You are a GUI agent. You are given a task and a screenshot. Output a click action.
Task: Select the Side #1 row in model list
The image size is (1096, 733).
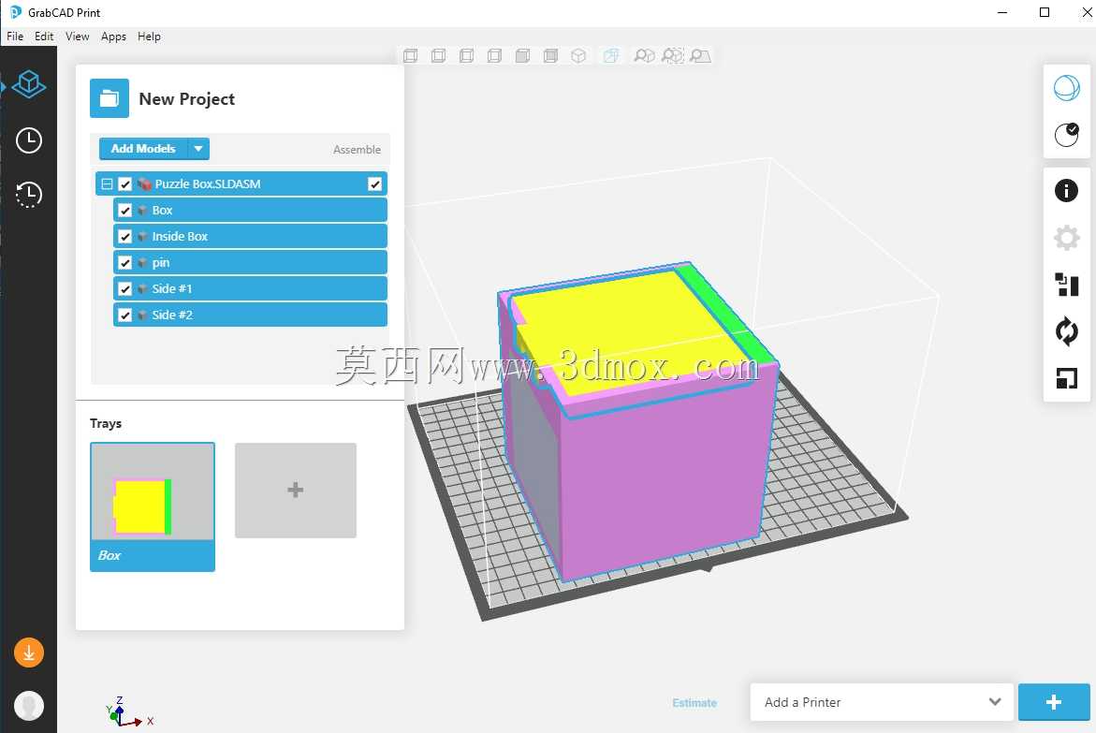click(250, 289)
